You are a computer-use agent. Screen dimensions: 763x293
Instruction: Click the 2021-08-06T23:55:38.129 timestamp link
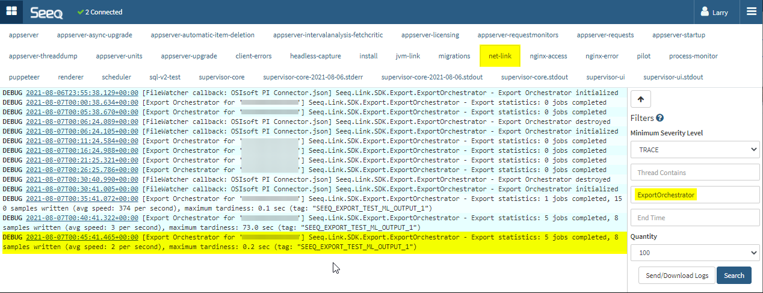pyautogui.click(x=82, y=93)
